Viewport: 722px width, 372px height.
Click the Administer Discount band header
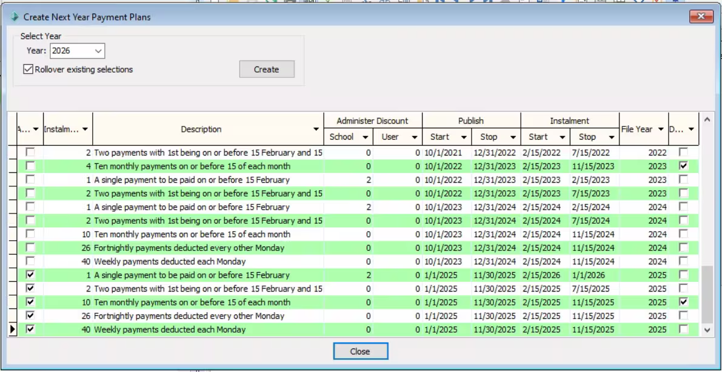(x=372, y=121)
